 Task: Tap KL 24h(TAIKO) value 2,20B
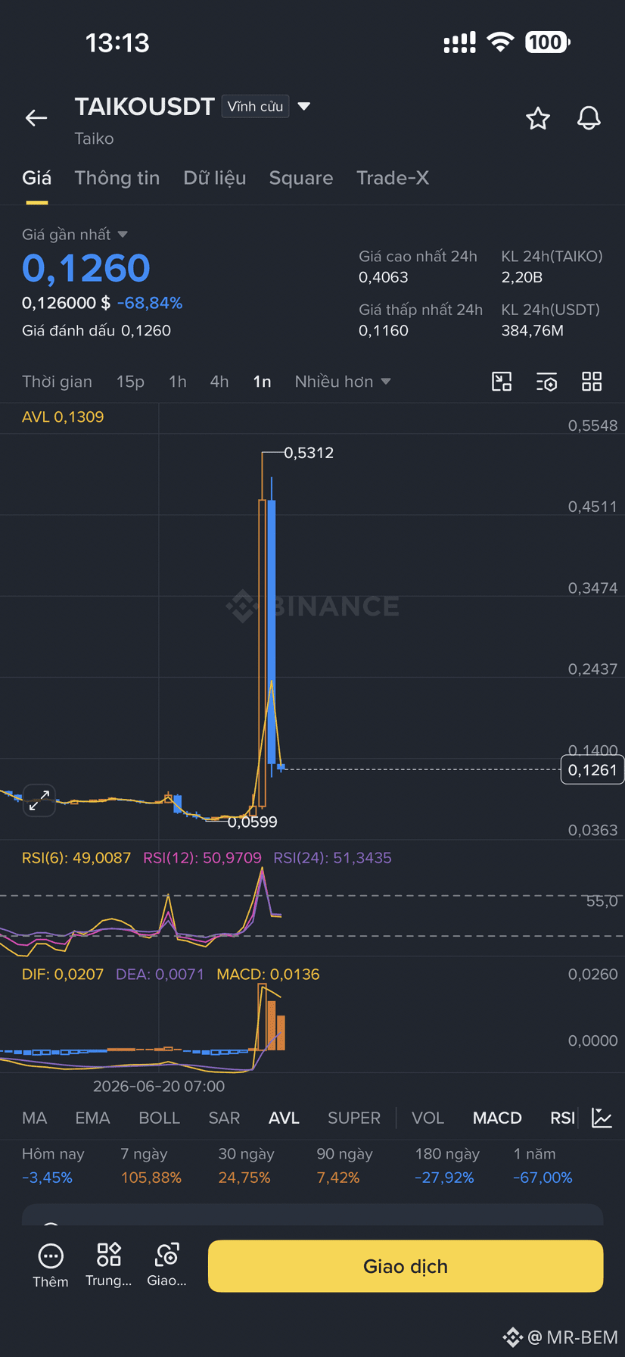522,277
